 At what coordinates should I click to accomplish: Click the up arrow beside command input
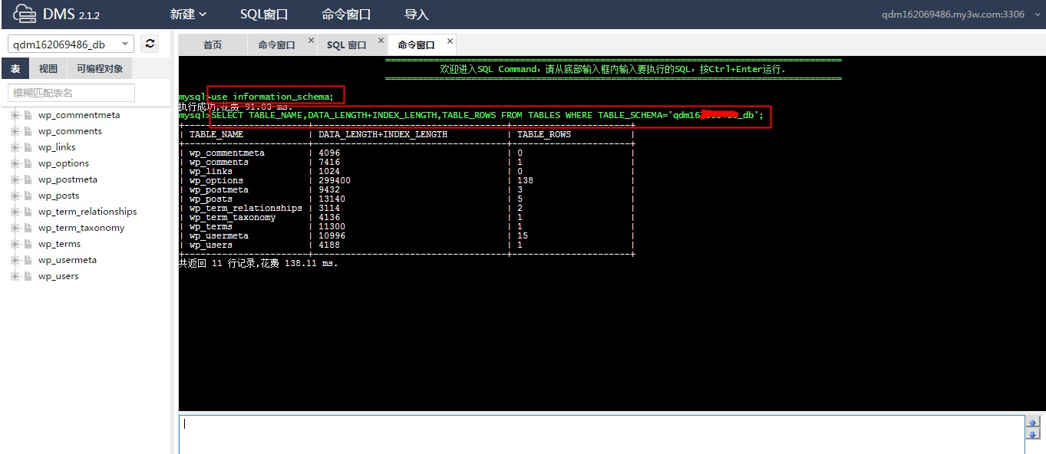click(x=1032, y=423)
